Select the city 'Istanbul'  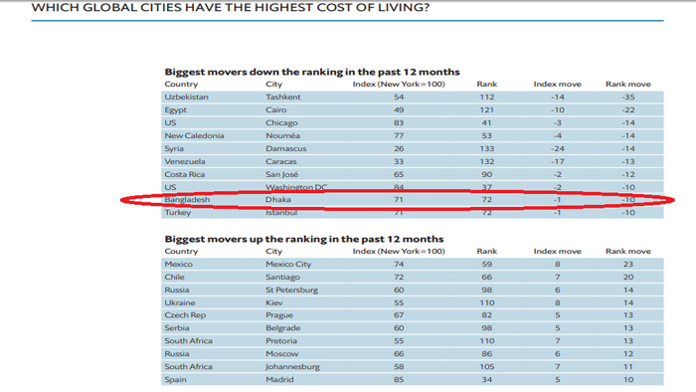pos(281,212)
